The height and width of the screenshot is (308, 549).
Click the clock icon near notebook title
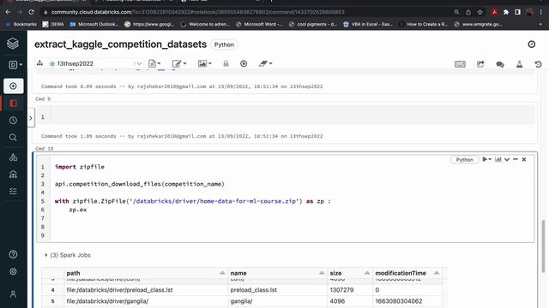pyautogui.click(x=532, y=44)
